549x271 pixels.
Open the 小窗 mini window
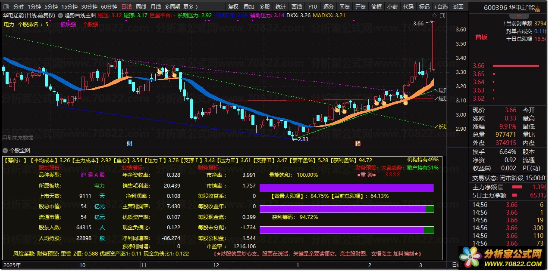click(392, 7)
